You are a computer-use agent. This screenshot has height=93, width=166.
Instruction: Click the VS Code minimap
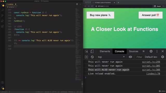pos(78,44)
